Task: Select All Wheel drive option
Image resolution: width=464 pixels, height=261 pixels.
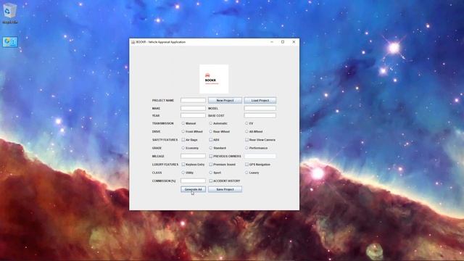Action: point(246,131)
